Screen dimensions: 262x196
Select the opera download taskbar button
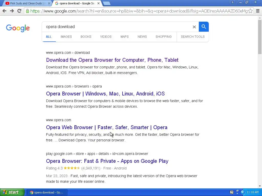click(47, 192)
